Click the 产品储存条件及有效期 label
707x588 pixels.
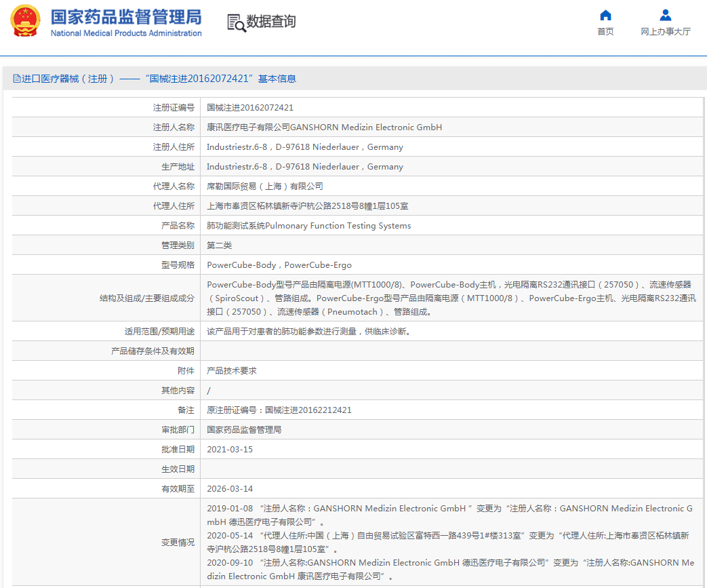(153, 351)
